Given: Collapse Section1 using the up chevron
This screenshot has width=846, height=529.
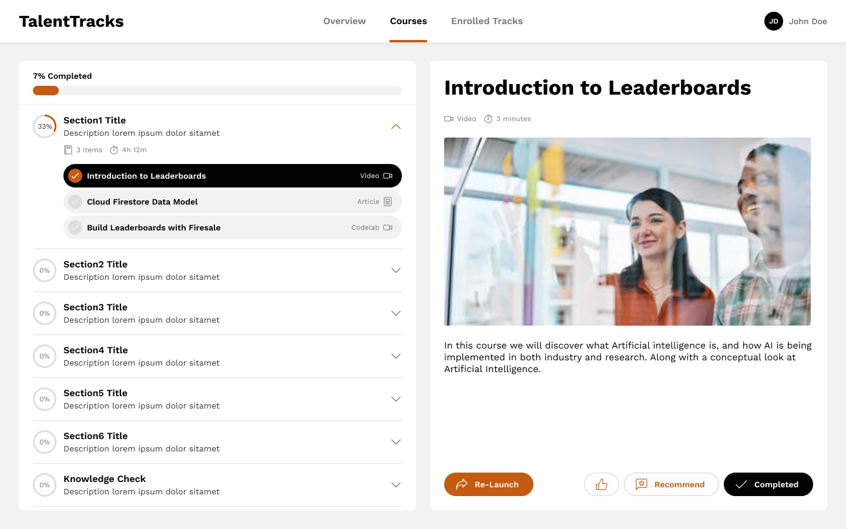Looking at the screenshot, I should [x=396, y=126].
